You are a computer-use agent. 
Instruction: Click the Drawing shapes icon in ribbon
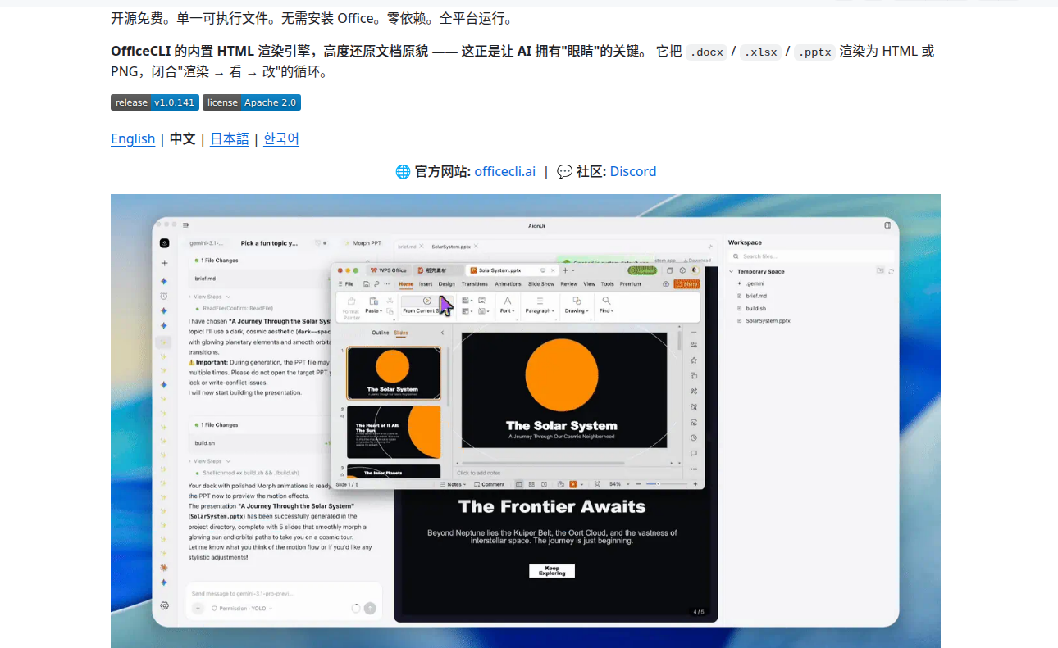(x=577, y=301)
